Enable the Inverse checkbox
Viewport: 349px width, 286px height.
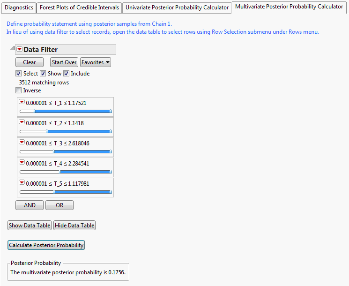pos(19,90)
